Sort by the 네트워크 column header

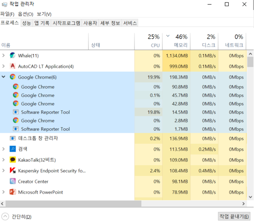click(232, 41)
